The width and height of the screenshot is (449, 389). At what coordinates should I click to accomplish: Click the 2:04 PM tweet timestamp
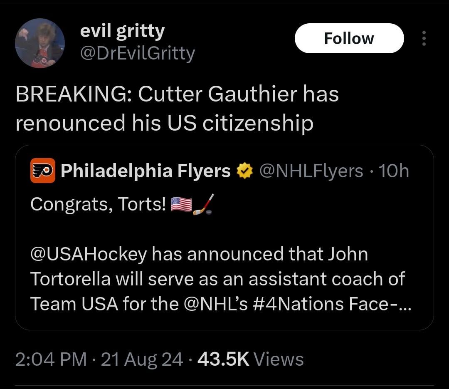tap(51, 359)
